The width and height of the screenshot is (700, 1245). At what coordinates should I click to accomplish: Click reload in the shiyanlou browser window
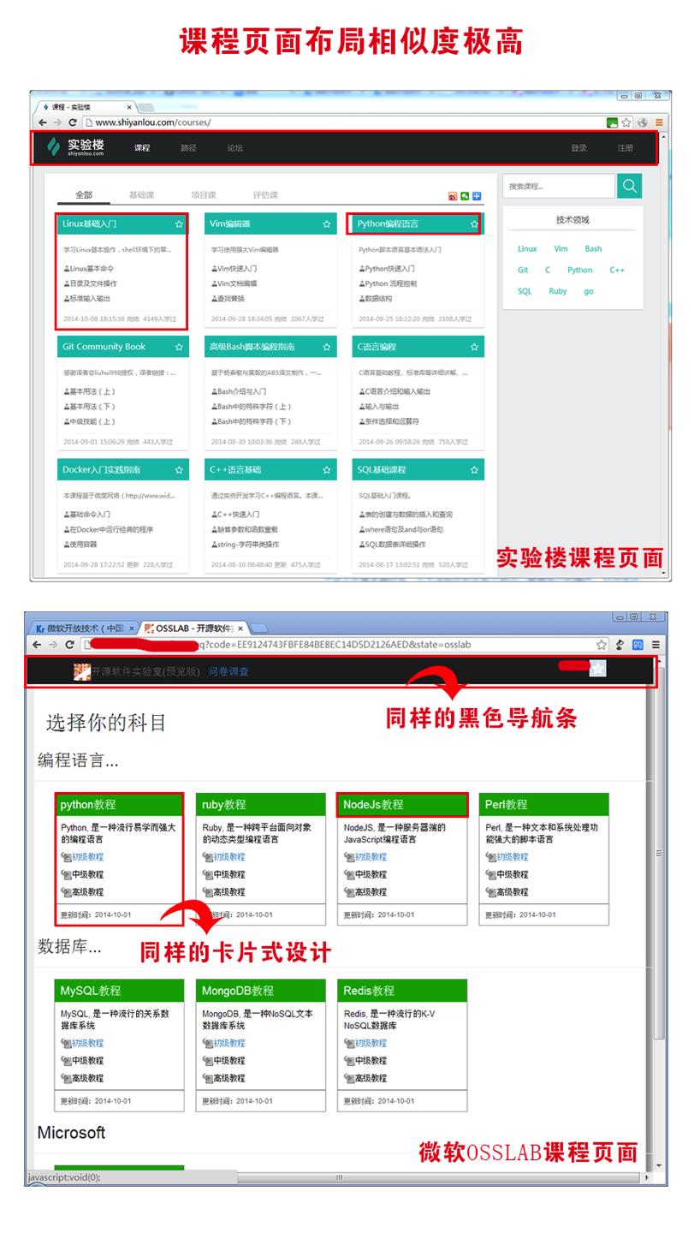click(x=73, y=122)
